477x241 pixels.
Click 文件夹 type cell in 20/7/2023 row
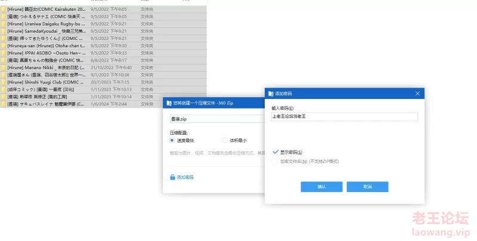coord(147,82)
